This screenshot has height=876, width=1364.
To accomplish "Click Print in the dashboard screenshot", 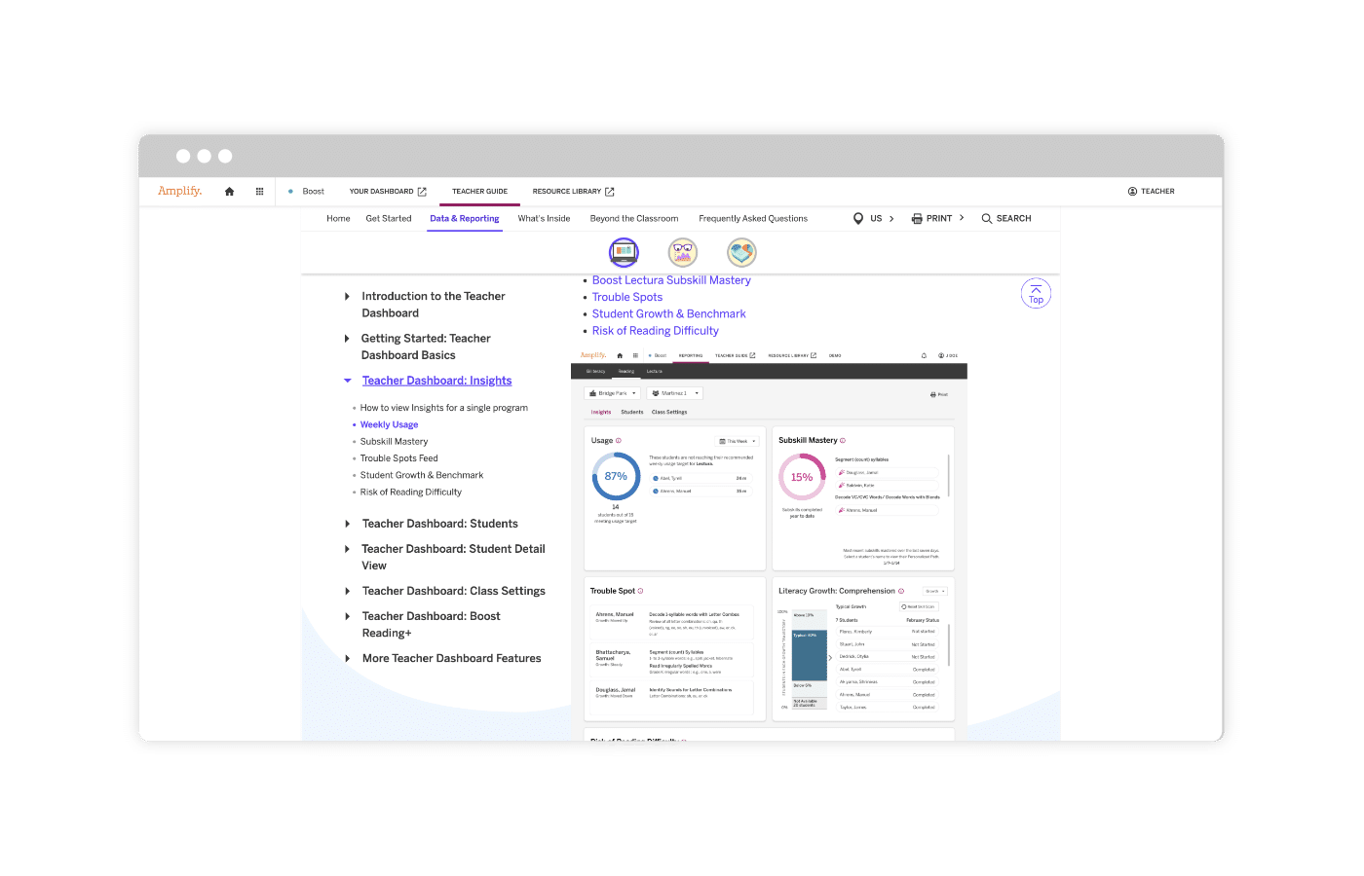I will coord(939,394).
